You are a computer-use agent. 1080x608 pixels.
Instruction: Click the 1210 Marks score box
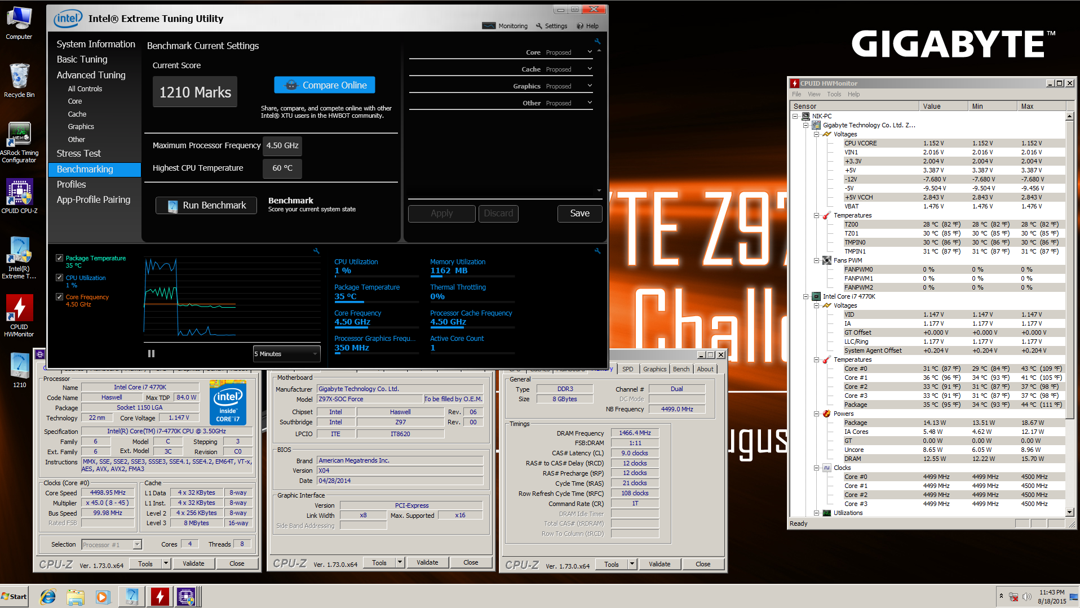[x=195, y=92]
